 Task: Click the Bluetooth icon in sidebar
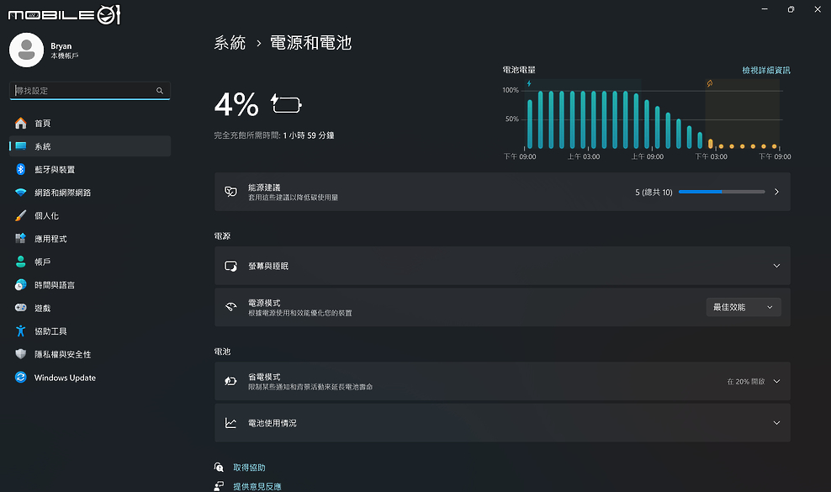tap(21, 169)
